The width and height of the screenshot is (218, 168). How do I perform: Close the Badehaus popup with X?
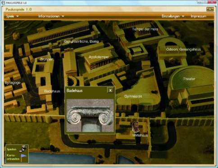(x=110, y=90)
